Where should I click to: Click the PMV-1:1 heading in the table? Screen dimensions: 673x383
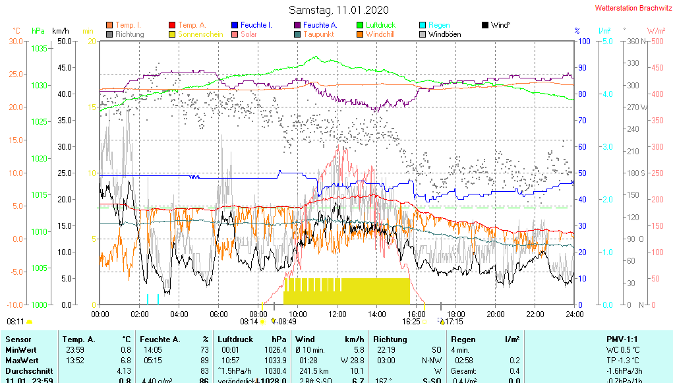tap(622, 339)
